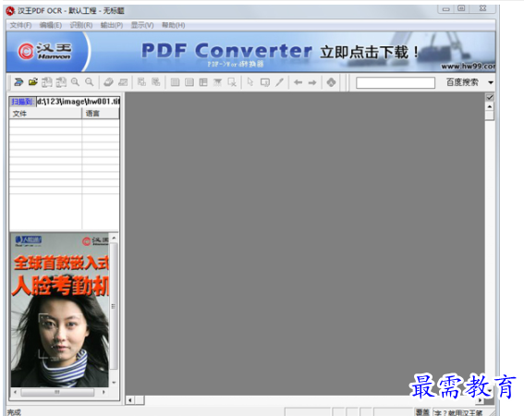Click thumbnail panel scroll right arrow
Viewport: 524px width, 416px height.
point(104,392)
